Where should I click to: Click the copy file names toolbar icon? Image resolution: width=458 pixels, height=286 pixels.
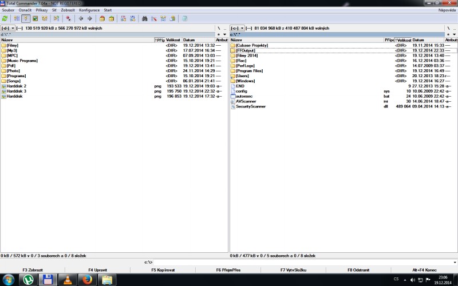(173, 19)
